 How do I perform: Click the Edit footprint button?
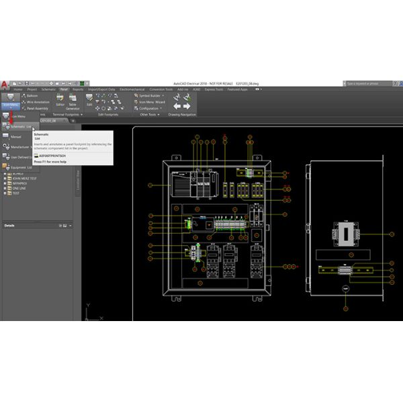[89, 98]
